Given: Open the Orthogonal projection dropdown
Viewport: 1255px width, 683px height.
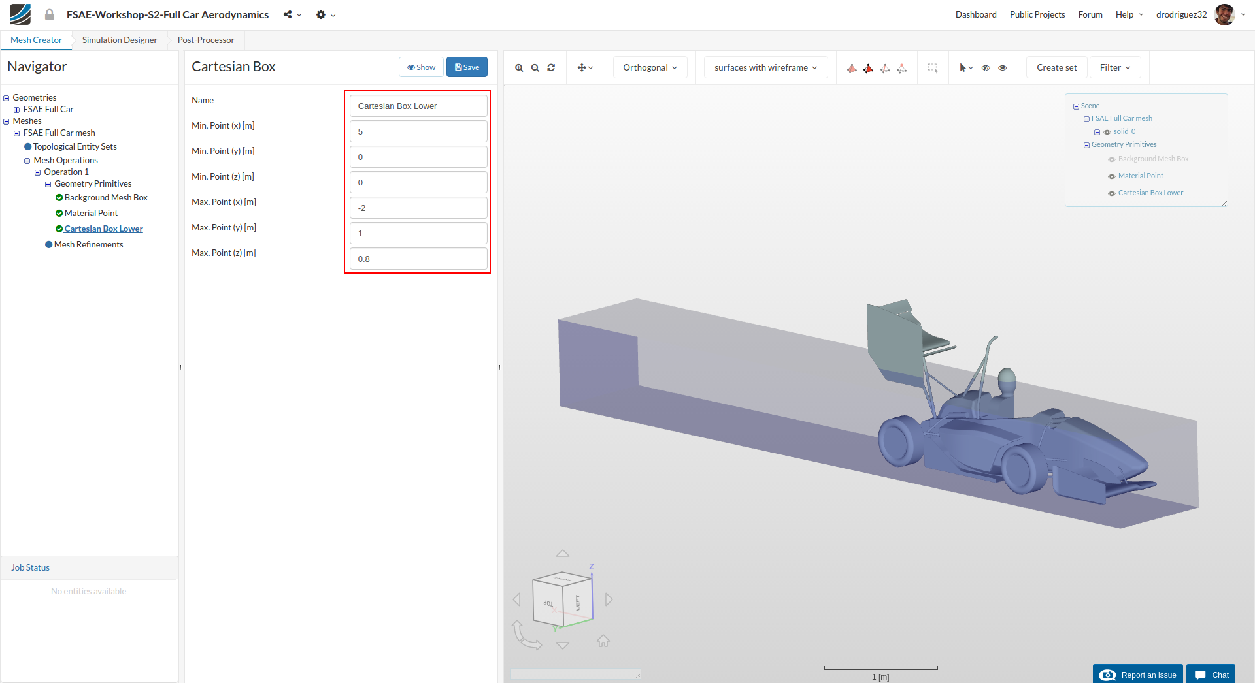Looking at the screenshot, I should pyautogui.click(x=650, y=67).
